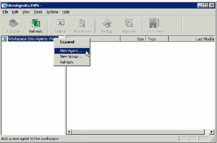Click the window resize grip in status bar
217x143 pixels.
click(x=213, y=139)
